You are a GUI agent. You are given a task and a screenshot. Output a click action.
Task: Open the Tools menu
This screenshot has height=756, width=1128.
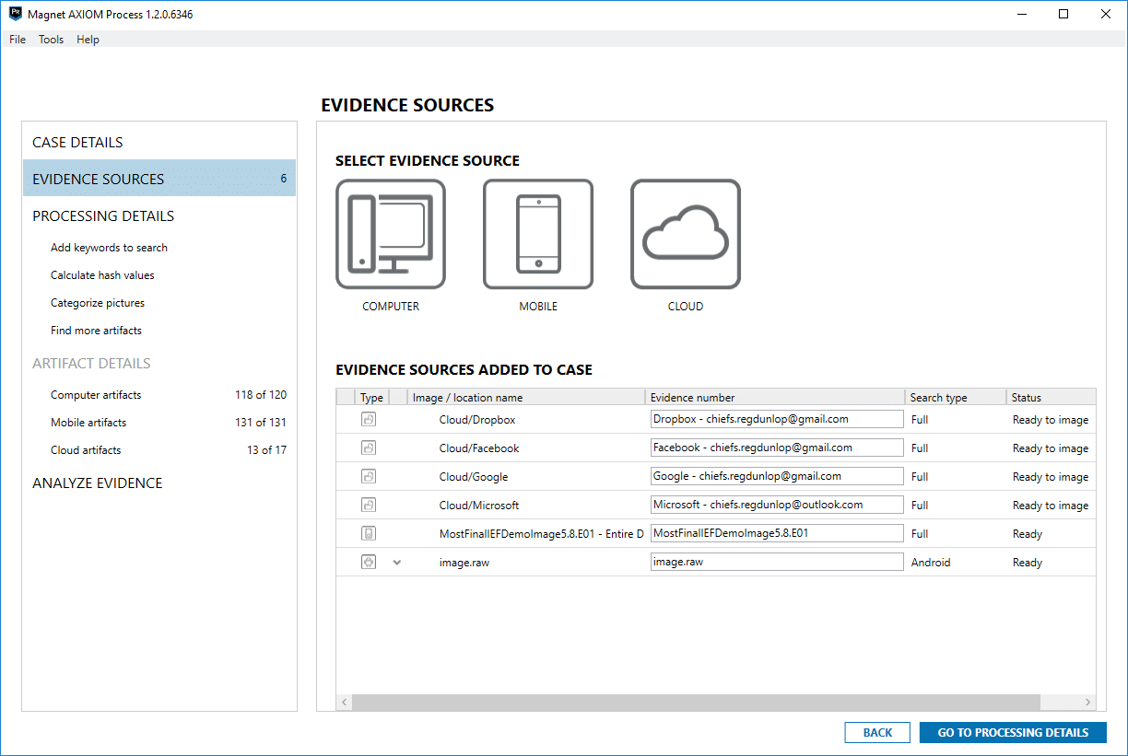(51, 39)
